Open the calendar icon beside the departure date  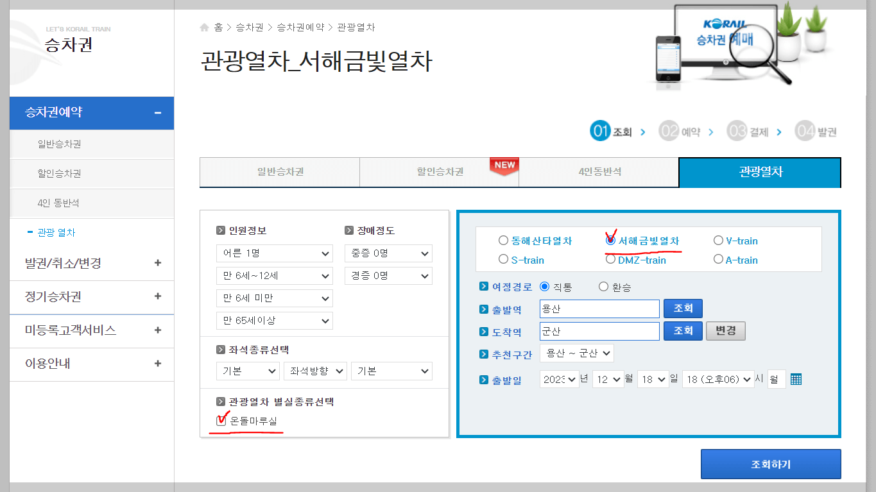click(x=795, y=378)
